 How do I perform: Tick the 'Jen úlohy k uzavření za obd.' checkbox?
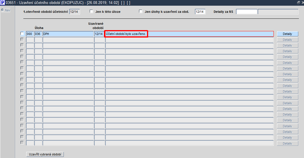[x=140, y=11]
